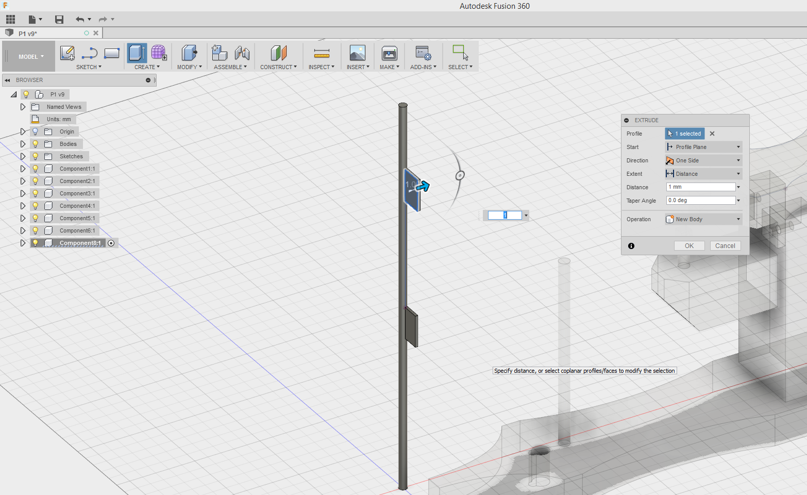
Task: Expand the Named Views folder
Action: click(23, 107)
